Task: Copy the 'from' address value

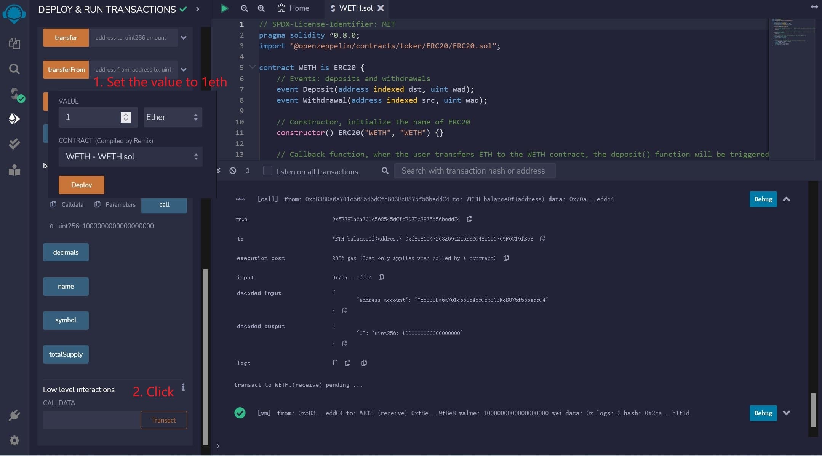Action: tap(470, 219)
